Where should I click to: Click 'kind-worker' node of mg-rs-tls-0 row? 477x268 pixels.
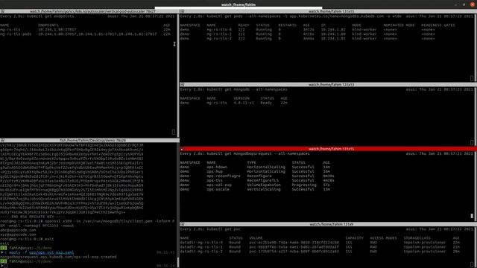pyautogui.click(x=364, y=30)
